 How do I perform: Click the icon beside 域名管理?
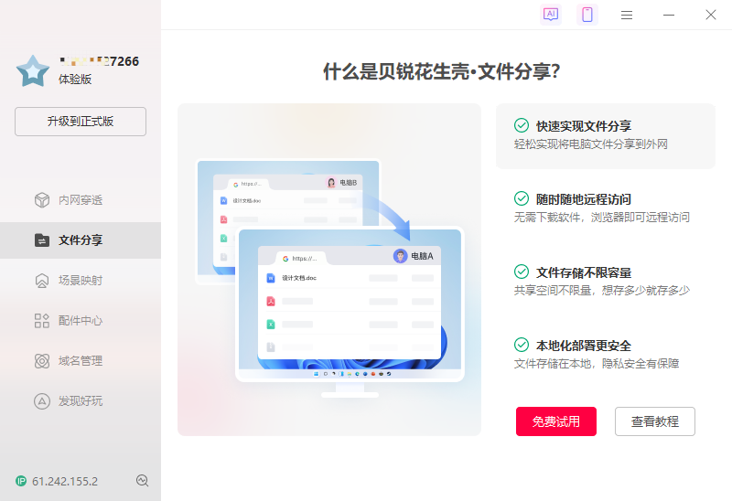(42, 360)
